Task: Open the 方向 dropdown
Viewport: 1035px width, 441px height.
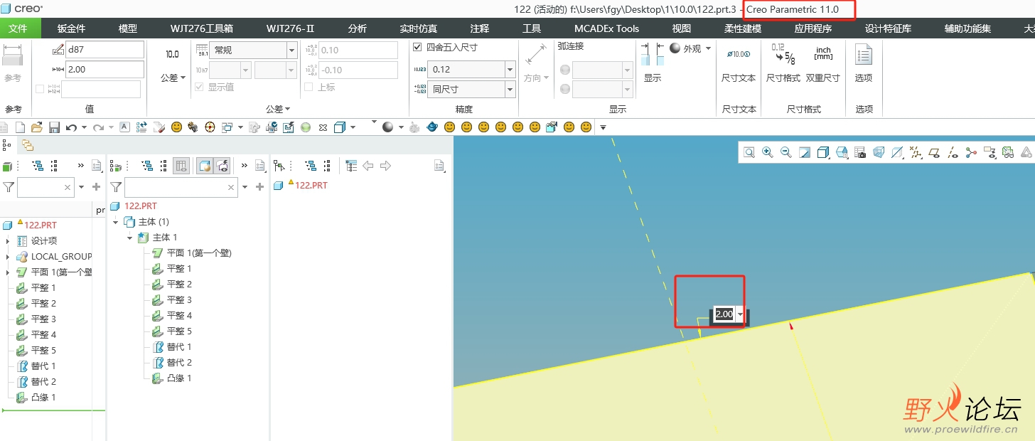Action: click(x=536, y=78)
